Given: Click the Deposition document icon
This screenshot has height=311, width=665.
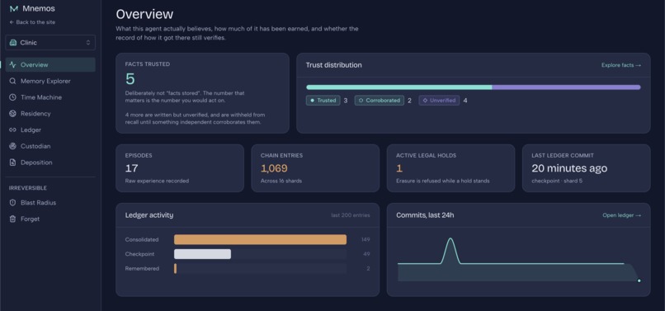Looking at the screenshot, I should pyautogui.click(x=12, y=163).
